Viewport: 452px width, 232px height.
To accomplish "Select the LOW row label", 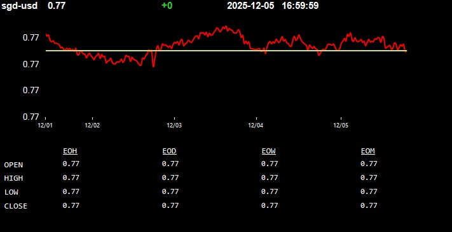I will pyautogui.click(x=11, y=192).
